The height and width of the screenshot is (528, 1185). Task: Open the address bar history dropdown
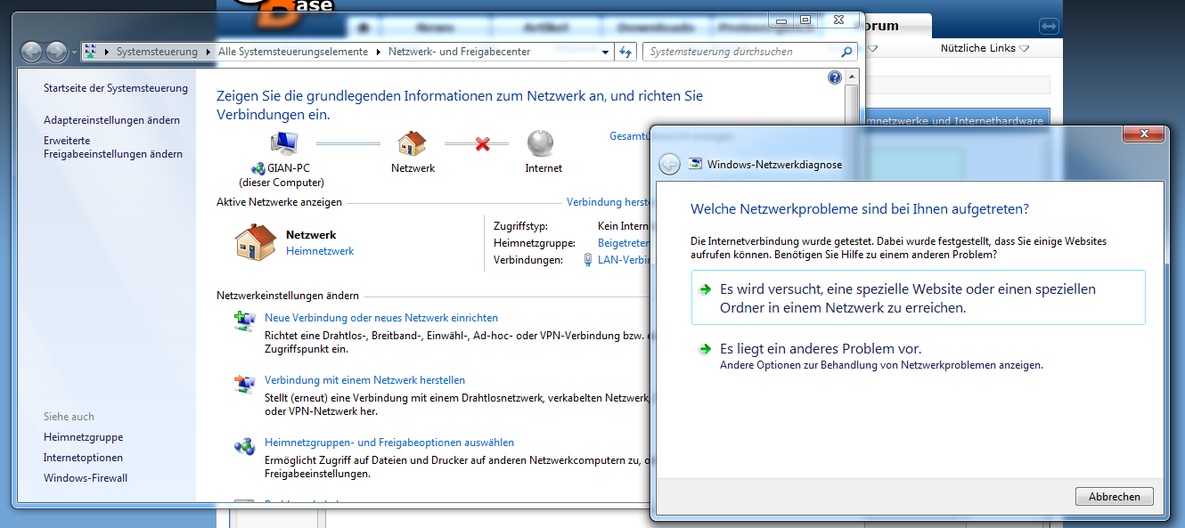pos(606,52)
